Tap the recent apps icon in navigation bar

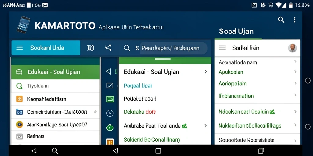[x=261, y=151]
